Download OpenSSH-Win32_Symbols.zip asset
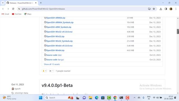Image resolution: width=179 pixels, height=101 pixels. pyautogui.click(x=59, y=41)
